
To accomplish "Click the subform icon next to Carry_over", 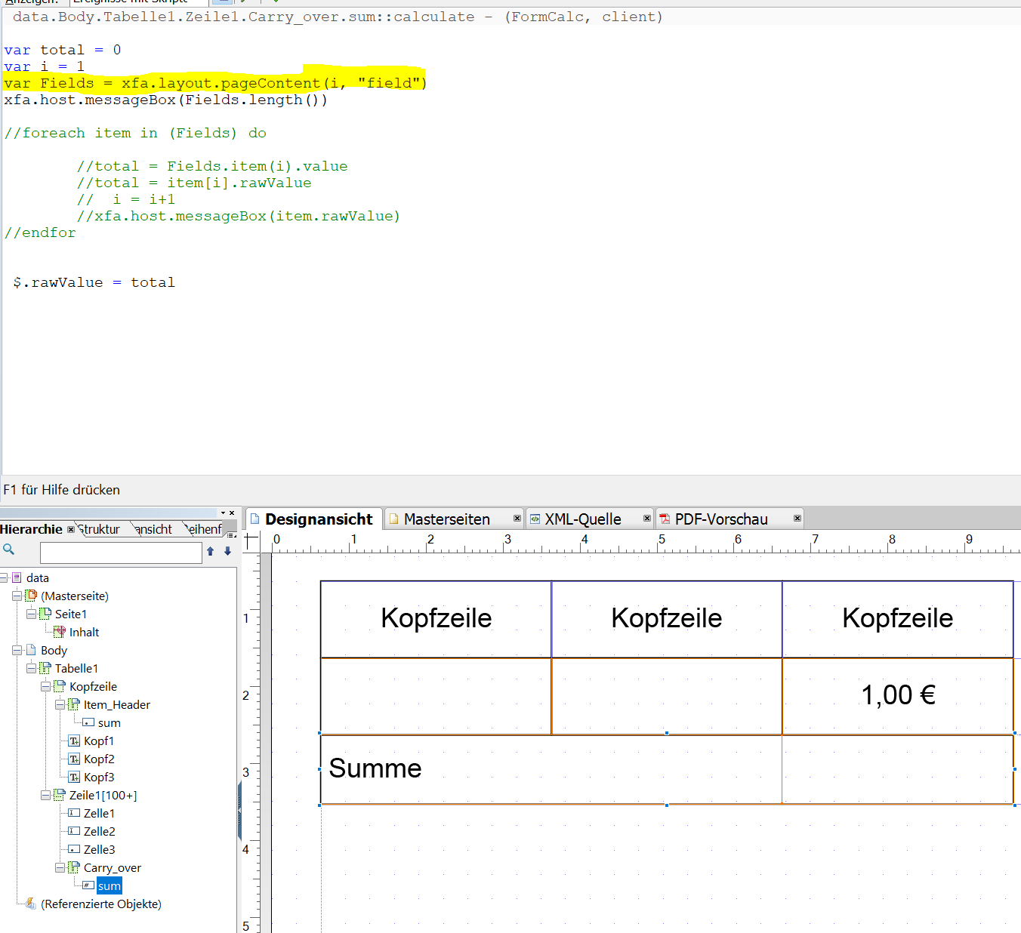I will tap(73, 867).
